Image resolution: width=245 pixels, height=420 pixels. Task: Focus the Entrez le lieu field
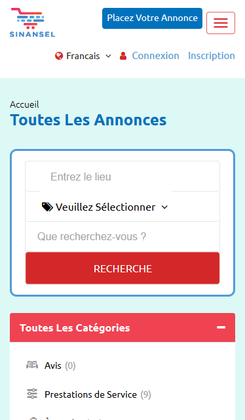tap(122, 177)
